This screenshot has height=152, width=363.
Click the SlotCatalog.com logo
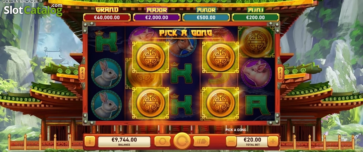(33, 10)
